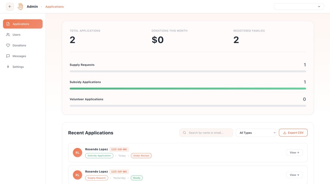
Task: Click the search magnifier icon
Action: (185, 133)
